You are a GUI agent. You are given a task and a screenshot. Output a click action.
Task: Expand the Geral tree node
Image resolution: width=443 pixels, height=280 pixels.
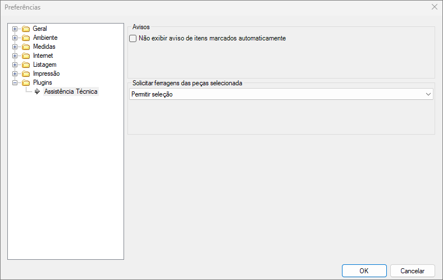point(15,29)
